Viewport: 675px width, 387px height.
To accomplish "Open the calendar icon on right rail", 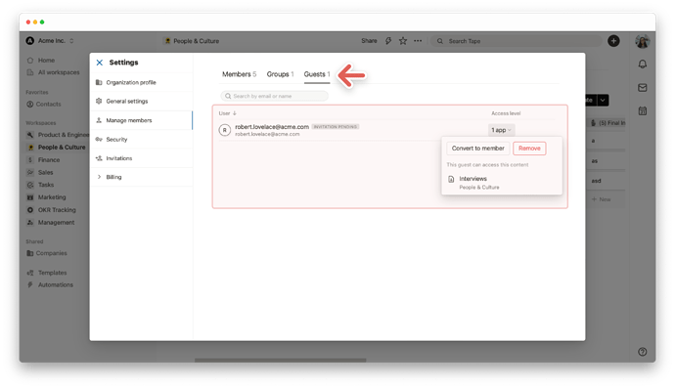I will click(643, 111).
